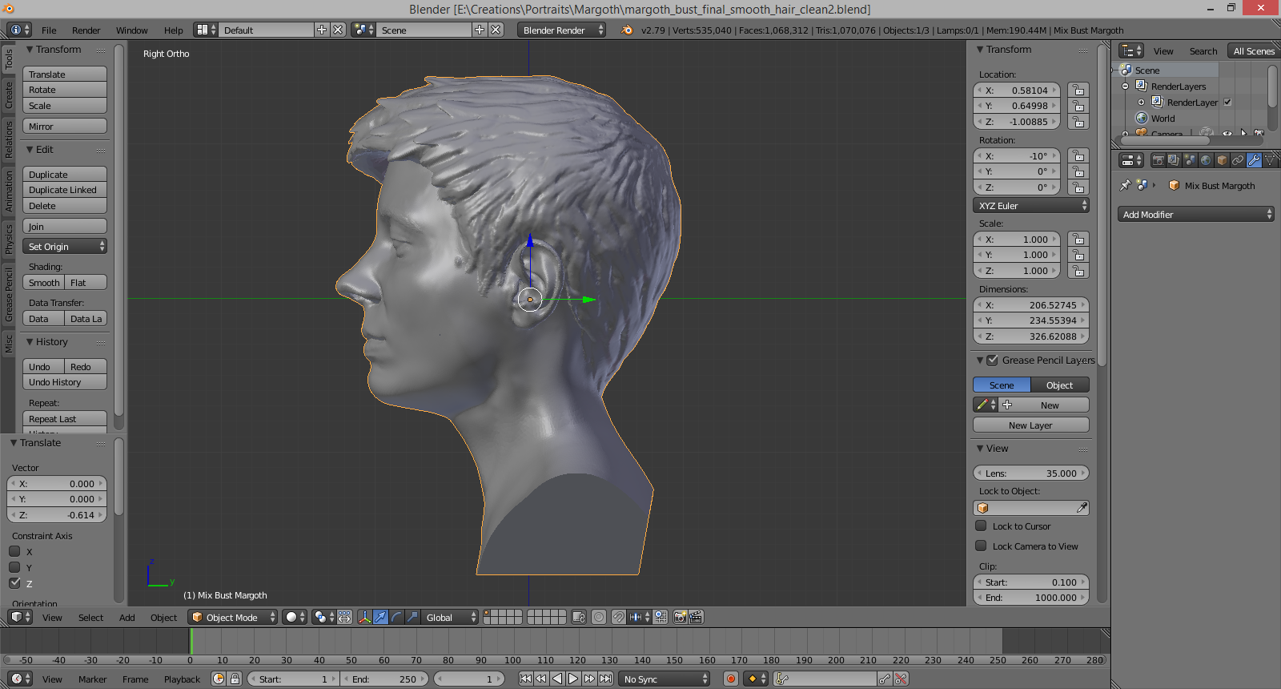The image size is (1281, 689).
Task: Uncheck the Z constraint axis checkbox
Action: click(14, 582)
